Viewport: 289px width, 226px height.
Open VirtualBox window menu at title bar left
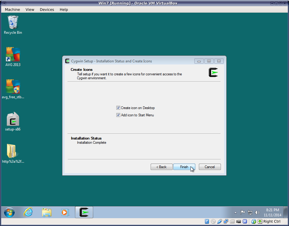pyautogui.click(x=4, y=3)
